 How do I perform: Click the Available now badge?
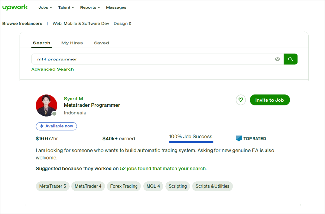(x=56, y=126)
